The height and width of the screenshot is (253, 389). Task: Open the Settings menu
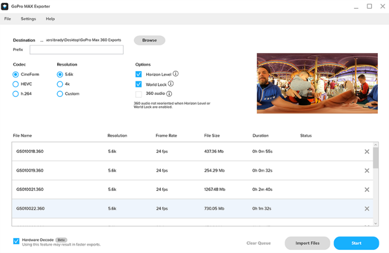[28, 19]
